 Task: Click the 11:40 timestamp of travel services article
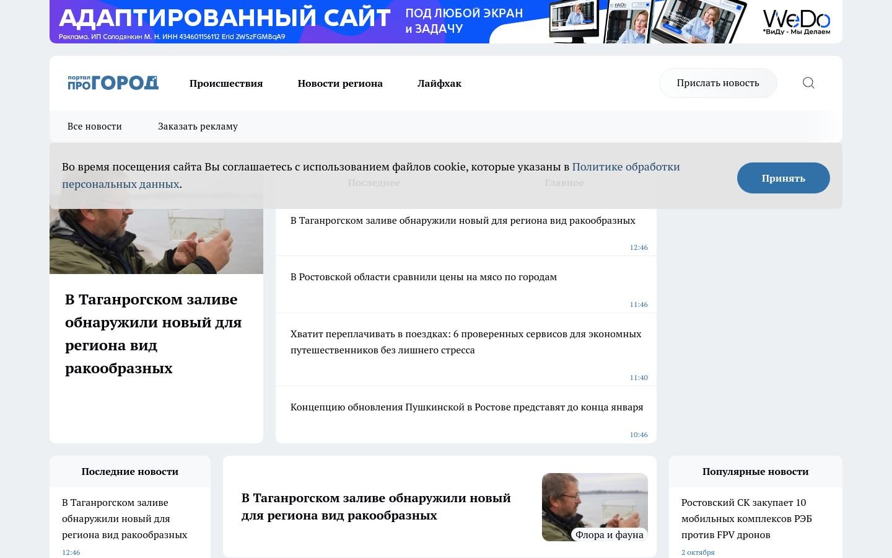coord(639,378)
